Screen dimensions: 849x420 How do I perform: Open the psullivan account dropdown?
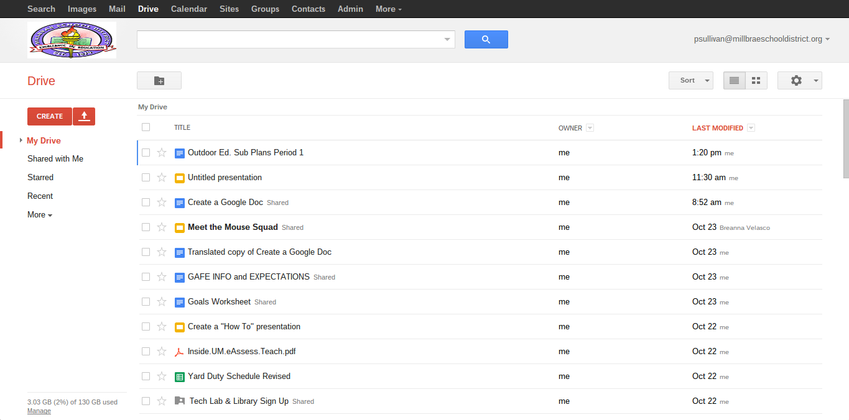(x=761, y=39)
